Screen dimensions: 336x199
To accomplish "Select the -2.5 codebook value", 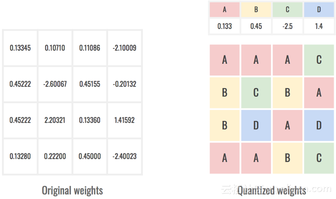I will click(288, 26).
